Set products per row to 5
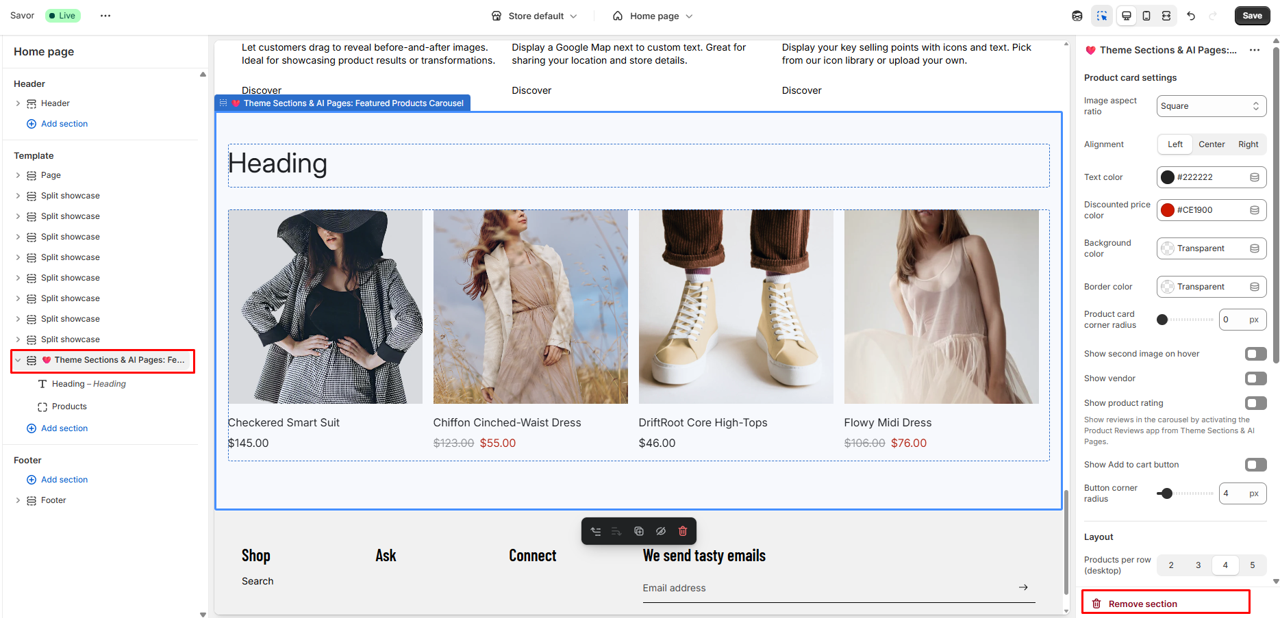The height and width of the screenshot is (618, 1280). point(1253,565)
